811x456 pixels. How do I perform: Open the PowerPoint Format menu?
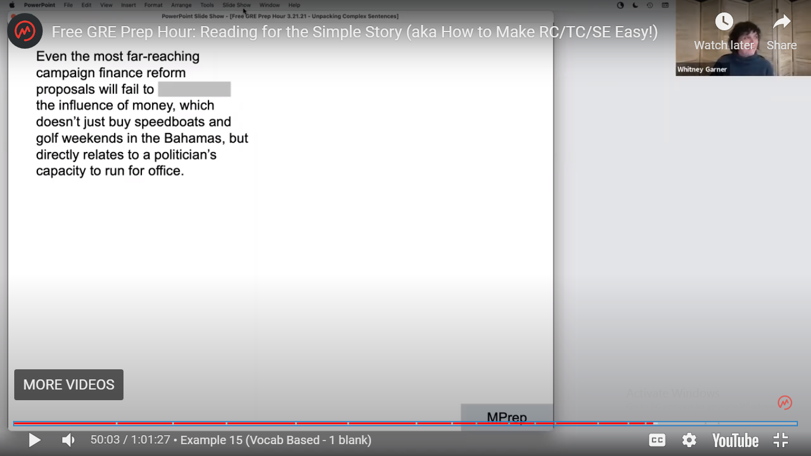(153, 5)
